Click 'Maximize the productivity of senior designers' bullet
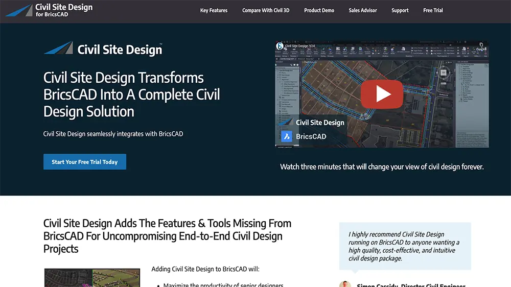Image resolution: width=511 pixels, height=287 pixels. (x=223, y=285)
